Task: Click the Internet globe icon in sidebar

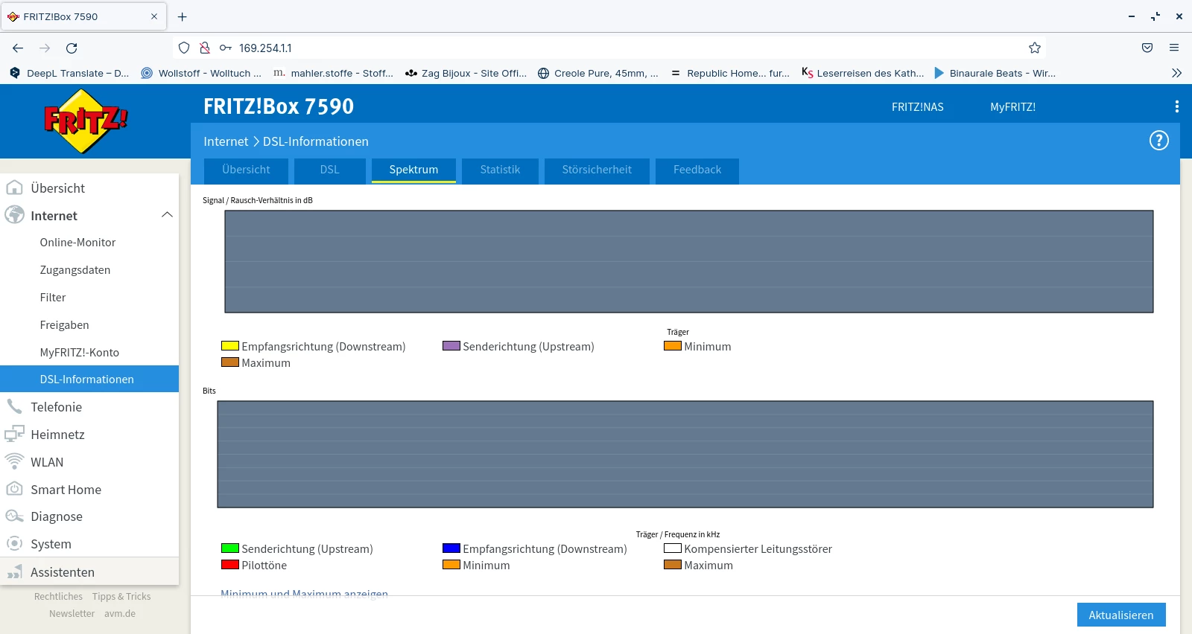Action: [14, 215]
